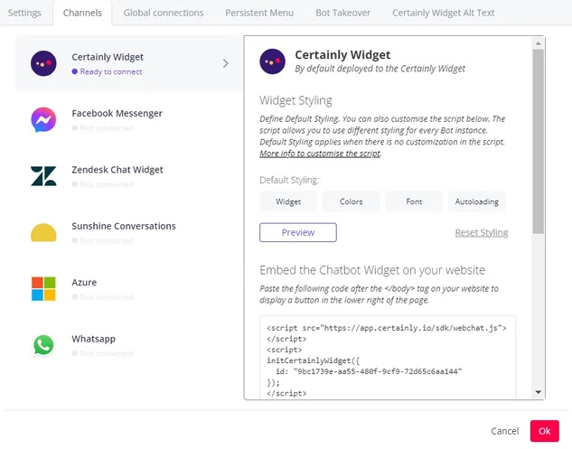Viewport: 572px width, 449px height.
Task: Select the Facebook Messenger channel name
Action: [x=117, y=114]
